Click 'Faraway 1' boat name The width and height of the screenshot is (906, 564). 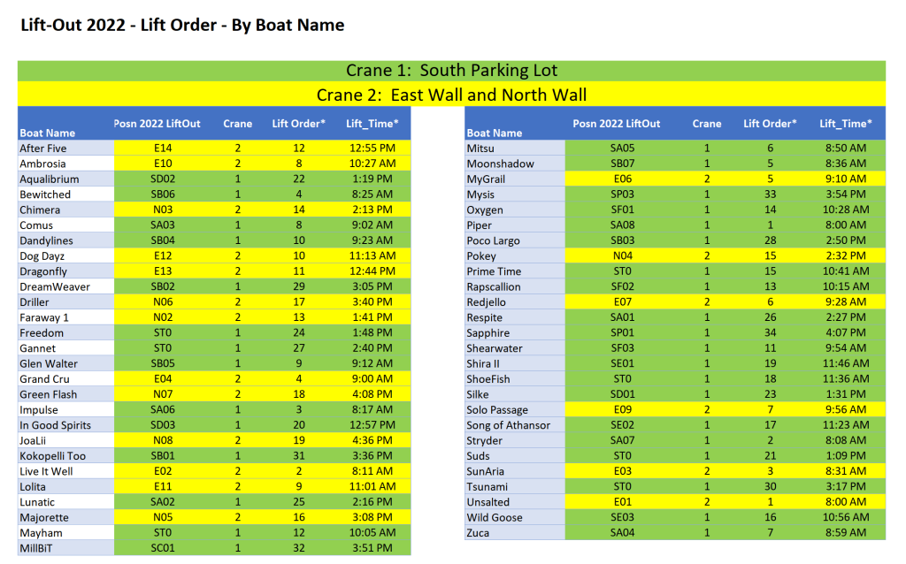tap(44, 318)
